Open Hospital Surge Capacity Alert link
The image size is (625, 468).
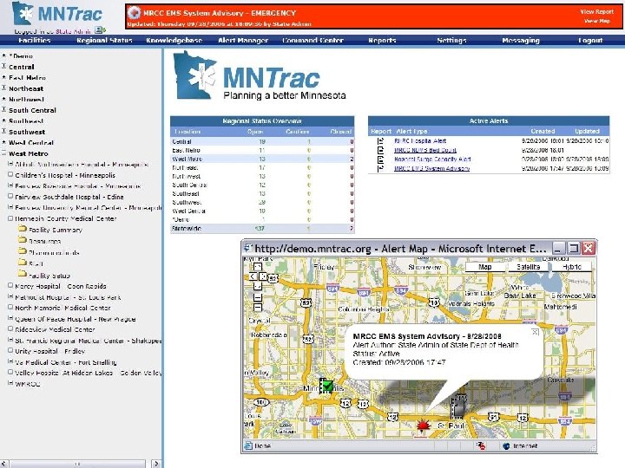coord(432,159)
